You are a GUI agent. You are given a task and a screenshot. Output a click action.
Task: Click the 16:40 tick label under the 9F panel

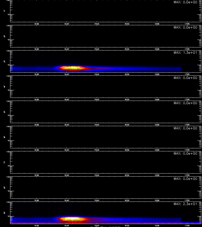66,225
